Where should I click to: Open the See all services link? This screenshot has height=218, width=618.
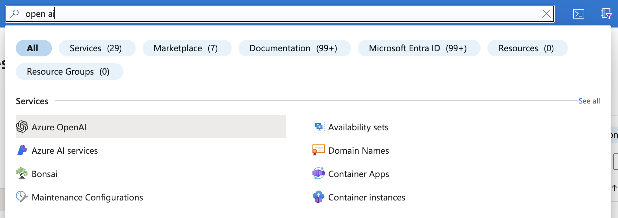click(x=589, y=101)
